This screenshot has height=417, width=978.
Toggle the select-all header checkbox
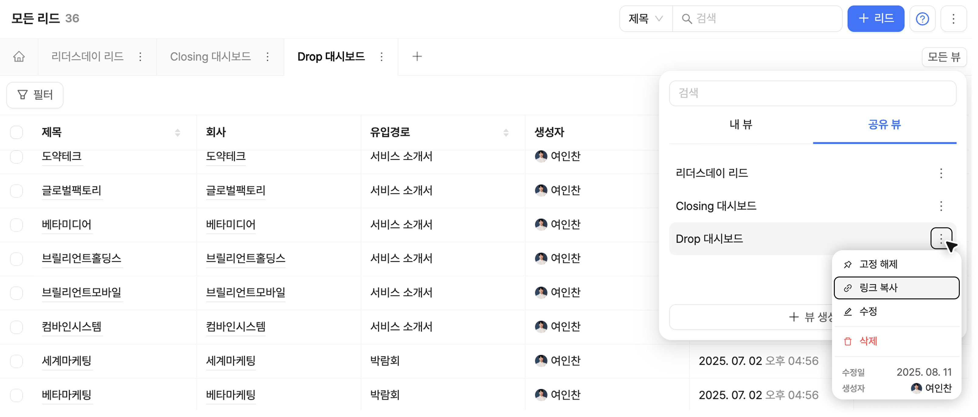16,132
